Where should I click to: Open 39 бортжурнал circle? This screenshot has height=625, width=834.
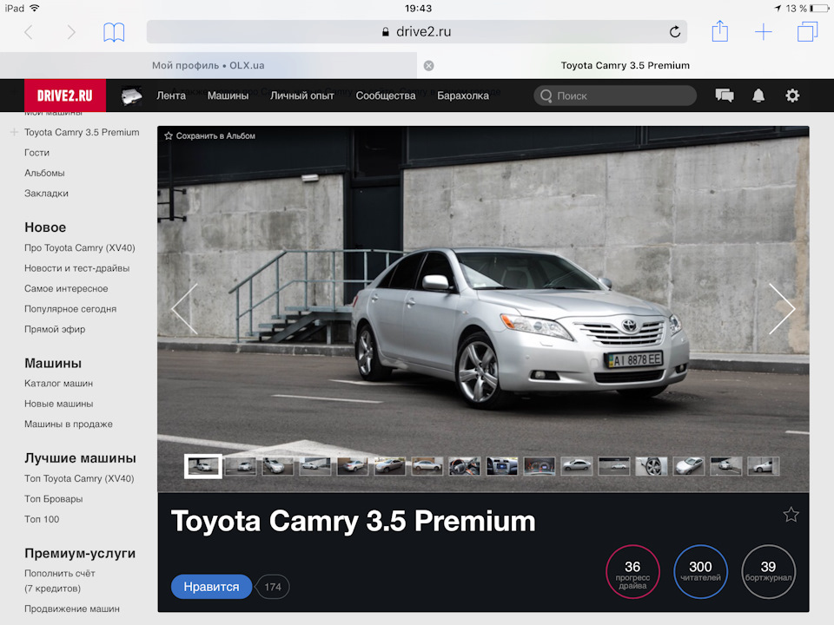pos(768,572)
